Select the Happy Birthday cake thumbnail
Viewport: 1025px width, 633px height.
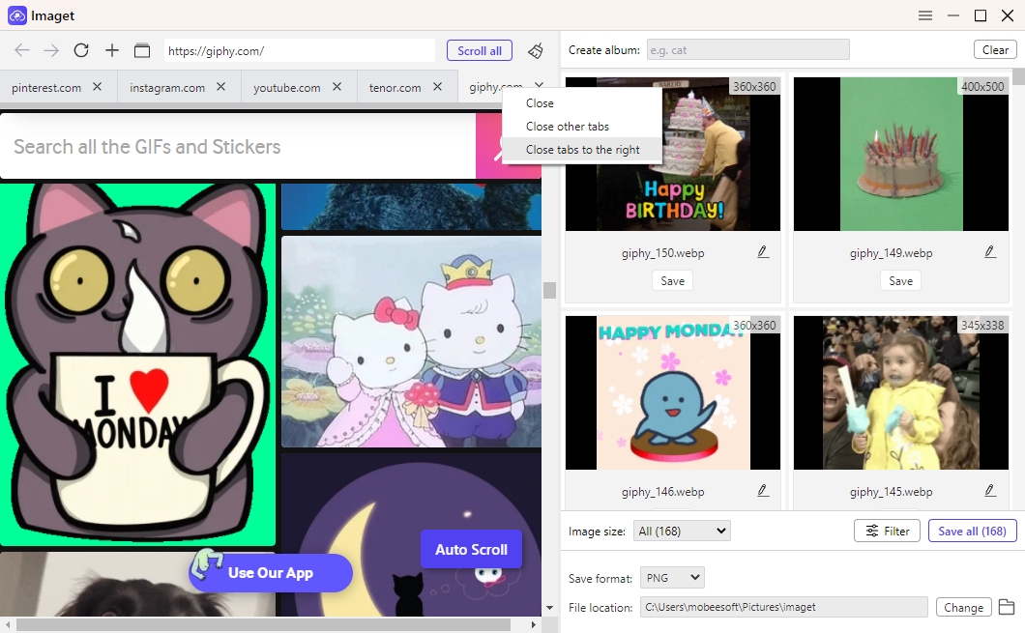click(673, 155)
